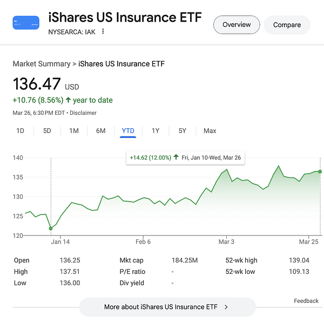This screenshot has height=325, width=324.
Task: Select the Max time range tab
Action: coord(210,131)
